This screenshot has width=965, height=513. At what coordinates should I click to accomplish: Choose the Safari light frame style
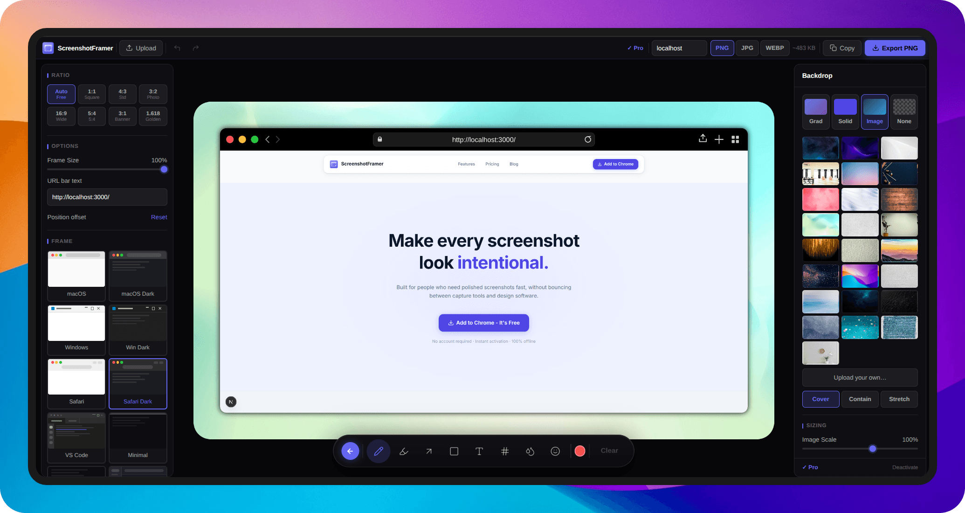coord(76,384)
